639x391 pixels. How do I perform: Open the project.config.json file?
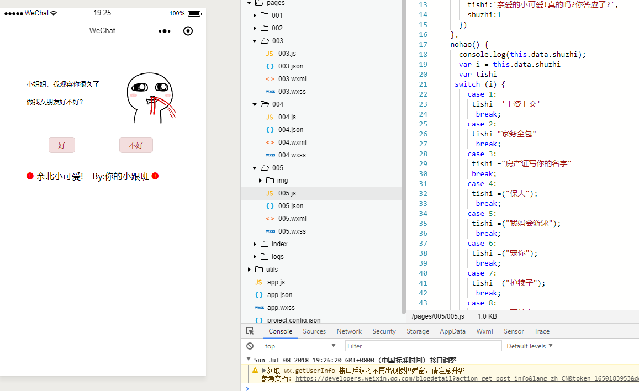point(293,320)
